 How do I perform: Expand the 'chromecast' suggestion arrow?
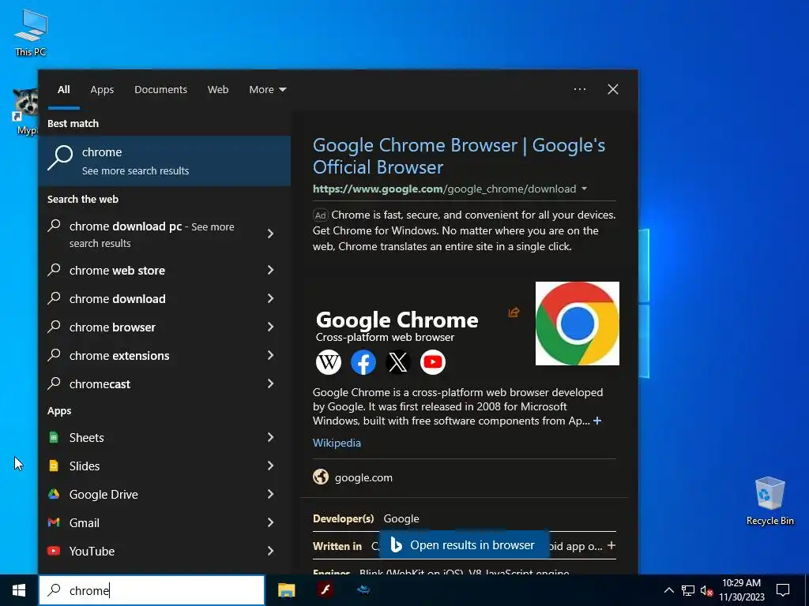click(271, 383)
